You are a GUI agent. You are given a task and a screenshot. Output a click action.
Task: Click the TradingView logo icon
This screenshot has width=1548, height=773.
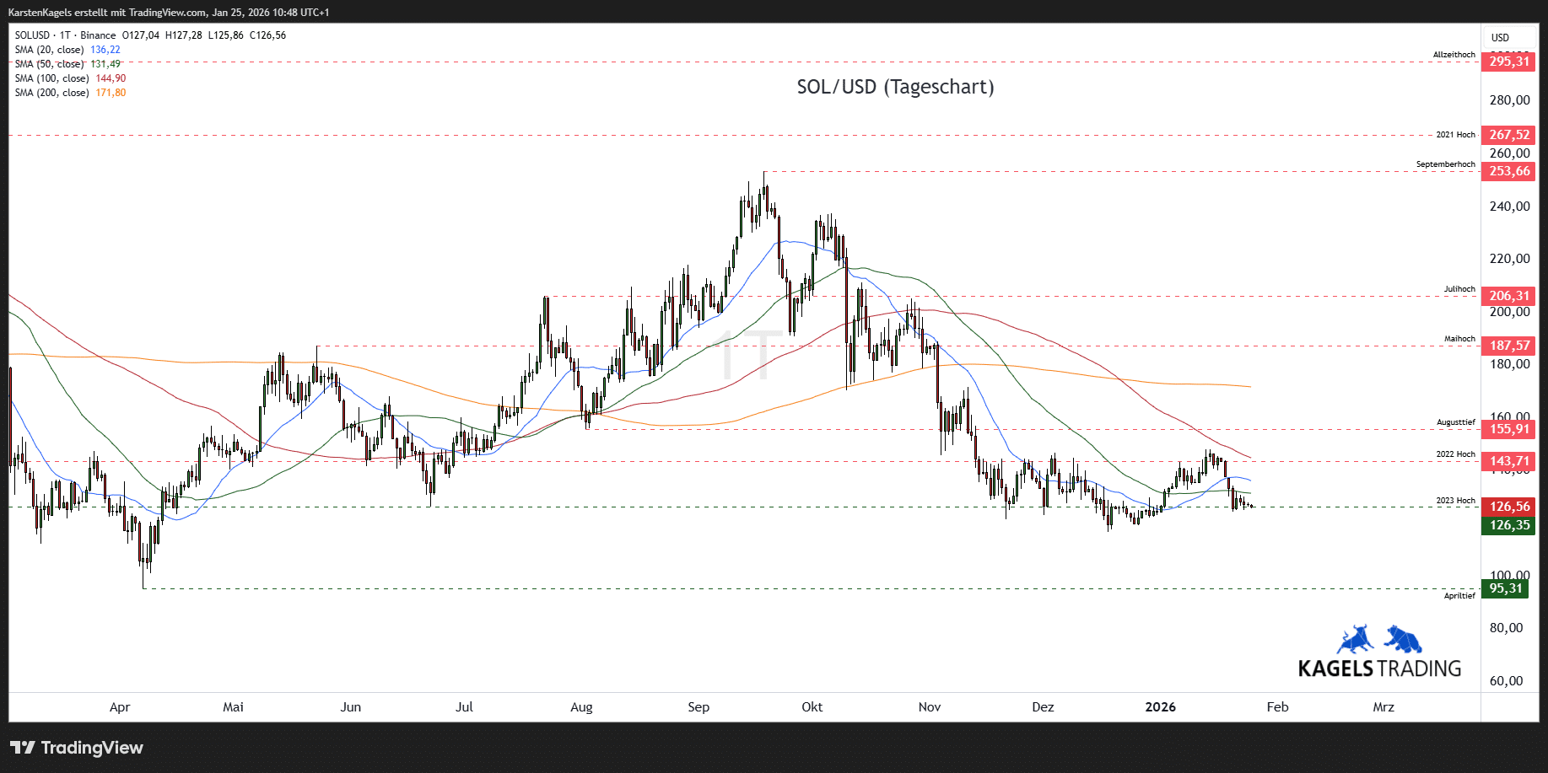click(23, 748)
